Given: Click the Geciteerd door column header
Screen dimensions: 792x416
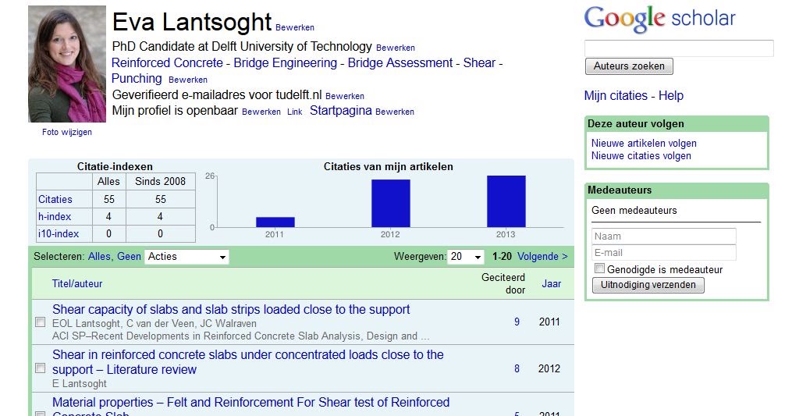Looking at the screenshot, I should (503, 283).
